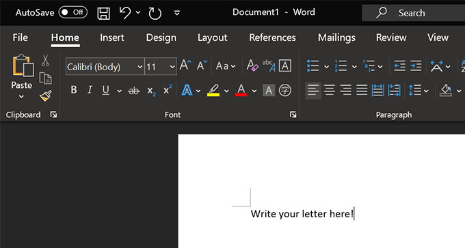Toggle Strikethrough formatting
This screenshot has width=465, height=248.
134,91
